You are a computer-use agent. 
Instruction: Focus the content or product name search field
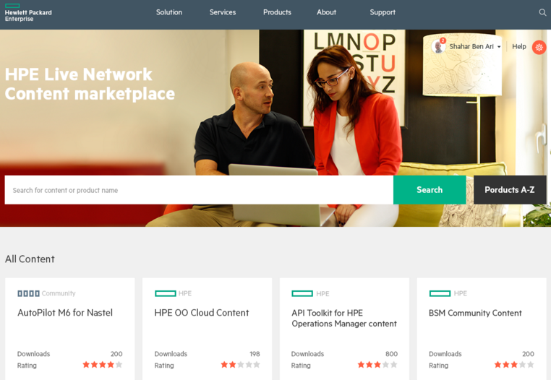pyautogui.click(x=199, y=190)
